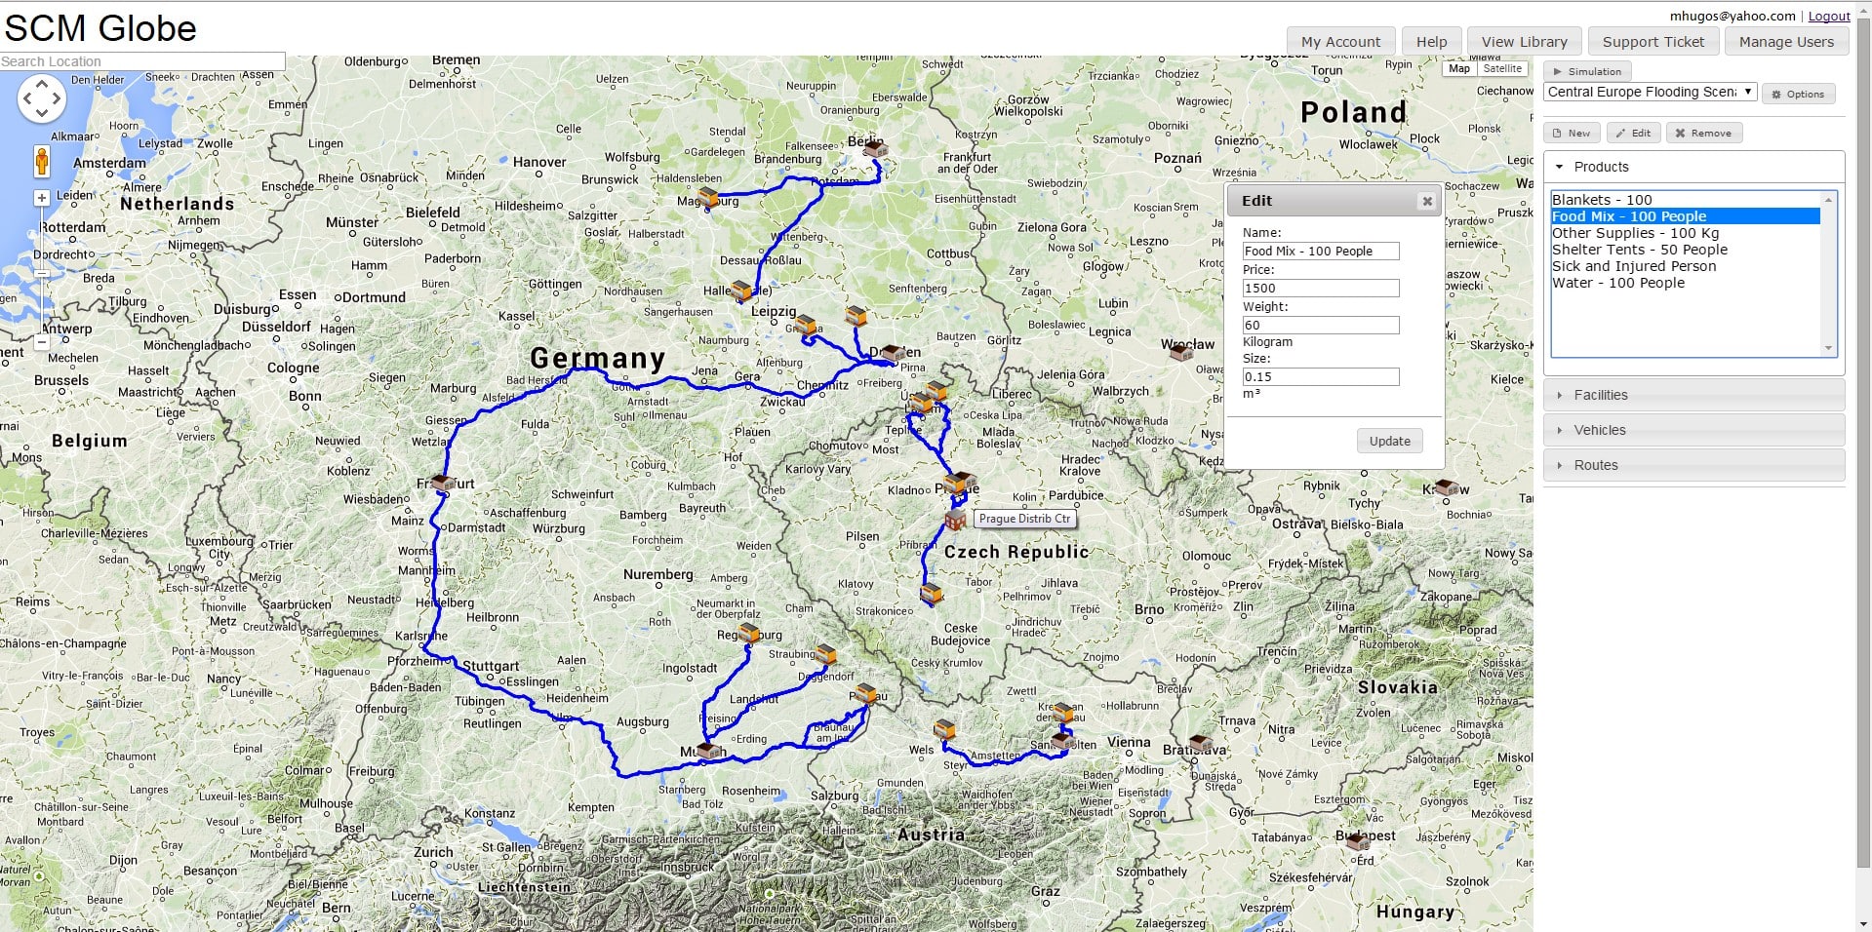This screenshot has width=1872, height=932.
Task: Open Support Ticket page
Action: click(x=1653, y=42)
